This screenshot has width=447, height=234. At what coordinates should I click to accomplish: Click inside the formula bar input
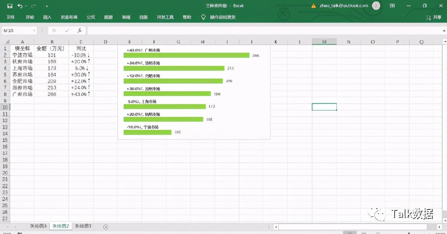(264, 31)
